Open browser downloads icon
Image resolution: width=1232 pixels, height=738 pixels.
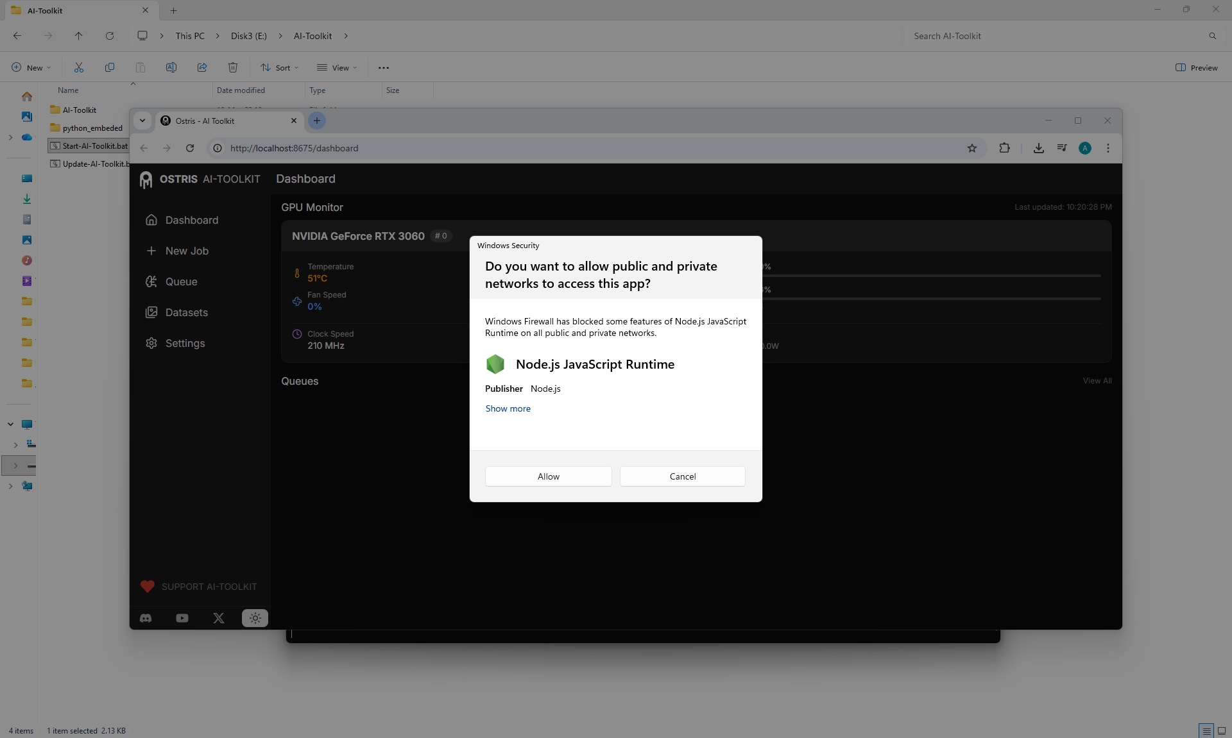click(1038, 148)
